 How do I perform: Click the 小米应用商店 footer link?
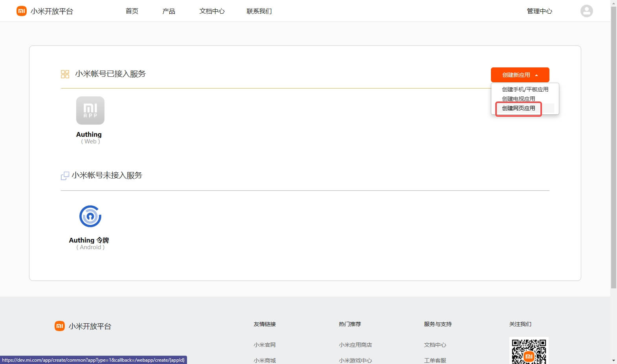point(355,345)
